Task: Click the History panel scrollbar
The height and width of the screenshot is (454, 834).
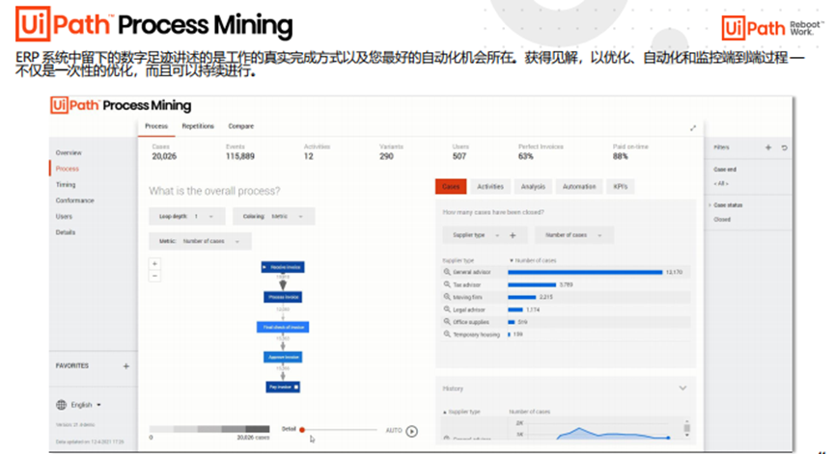Action: pos(686,428)
